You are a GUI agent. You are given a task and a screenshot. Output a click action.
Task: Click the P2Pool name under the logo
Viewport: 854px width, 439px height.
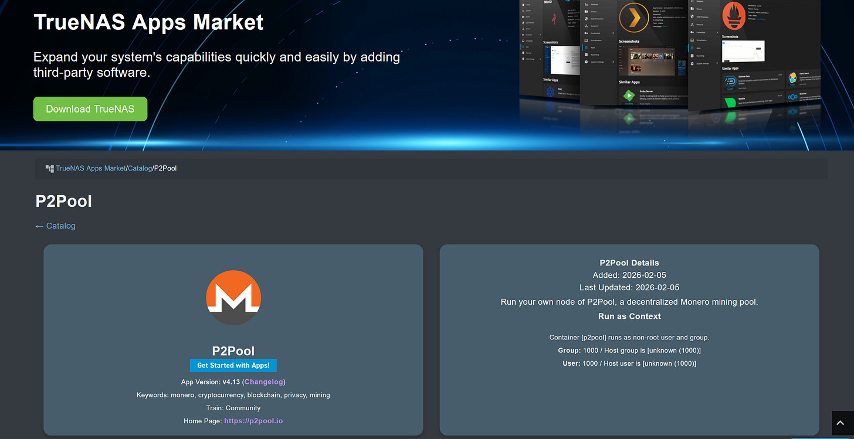(x=233, y=351)
